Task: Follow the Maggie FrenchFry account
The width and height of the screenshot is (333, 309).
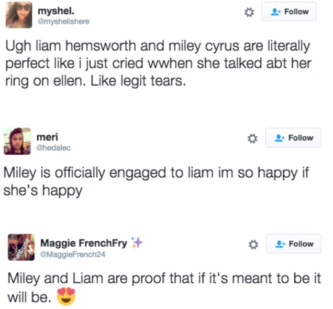Action: point(293,244)
